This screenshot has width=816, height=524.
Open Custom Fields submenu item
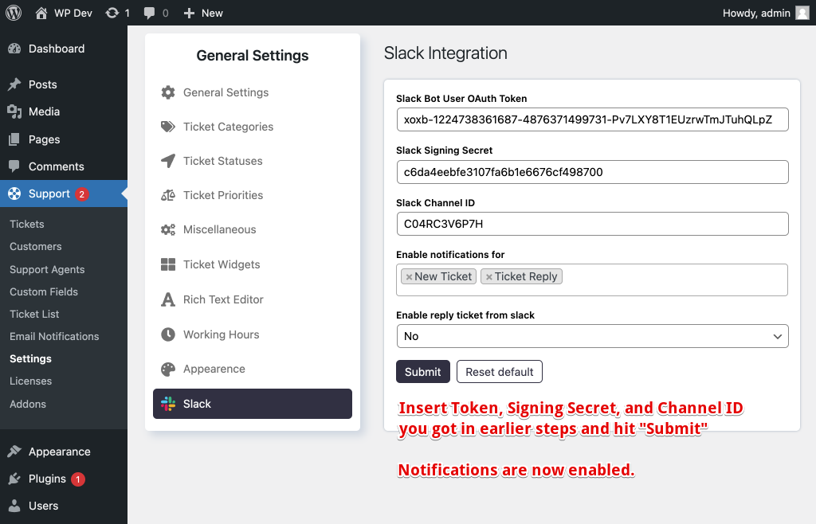[x=44, y=291]
